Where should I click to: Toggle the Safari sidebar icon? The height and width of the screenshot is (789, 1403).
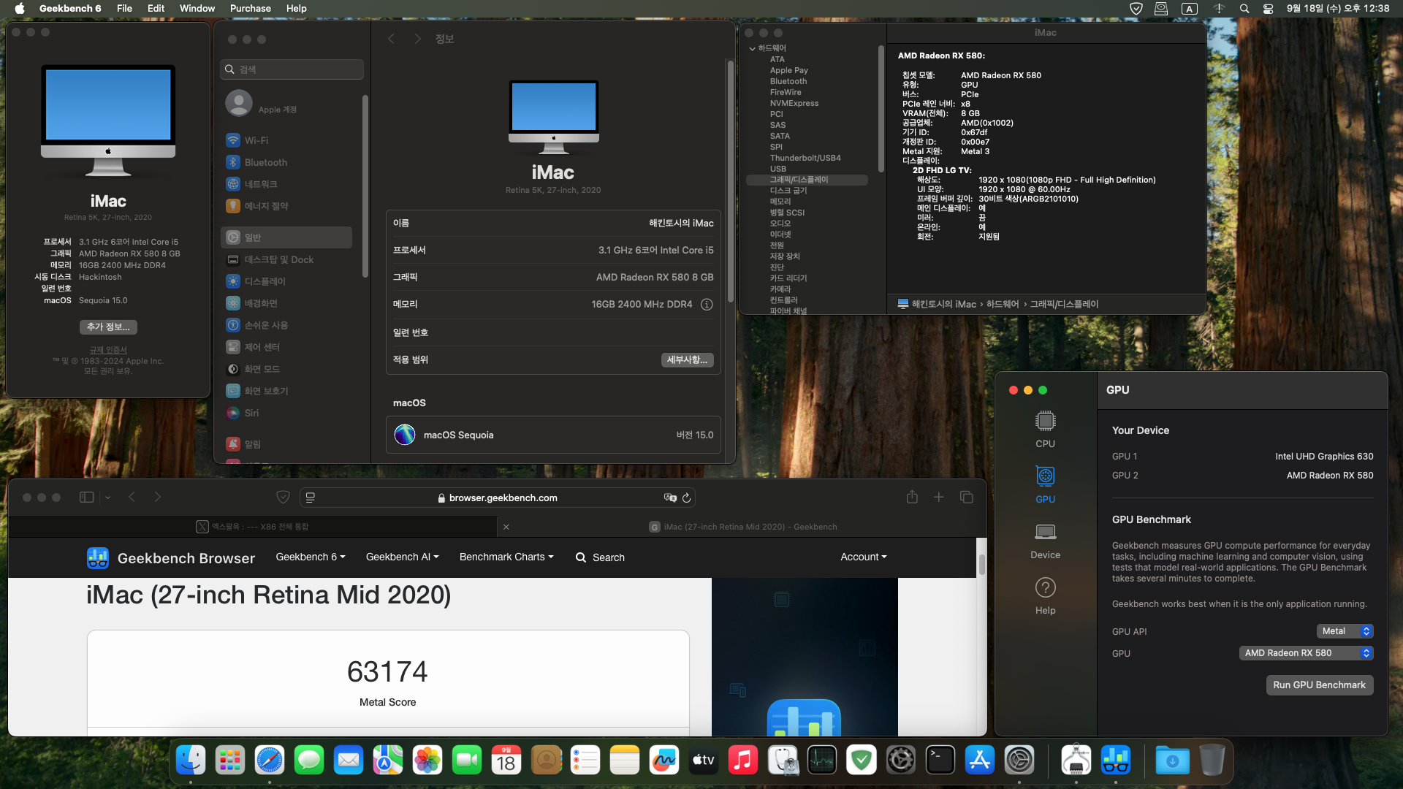[x=86, y=497]
